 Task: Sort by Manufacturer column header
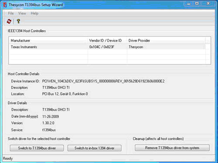pos(48,41)
